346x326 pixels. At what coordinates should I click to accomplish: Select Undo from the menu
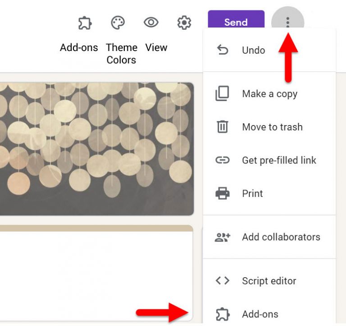[253, 50]
